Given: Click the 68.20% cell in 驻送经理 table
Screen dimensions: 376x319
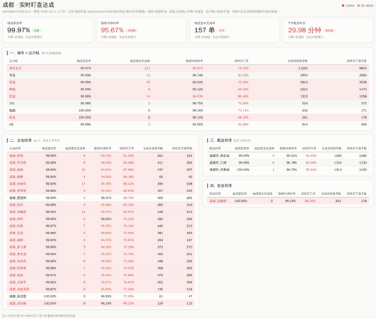Looking at the screenshot, I should pyautogui.click(x=310, y=201).
